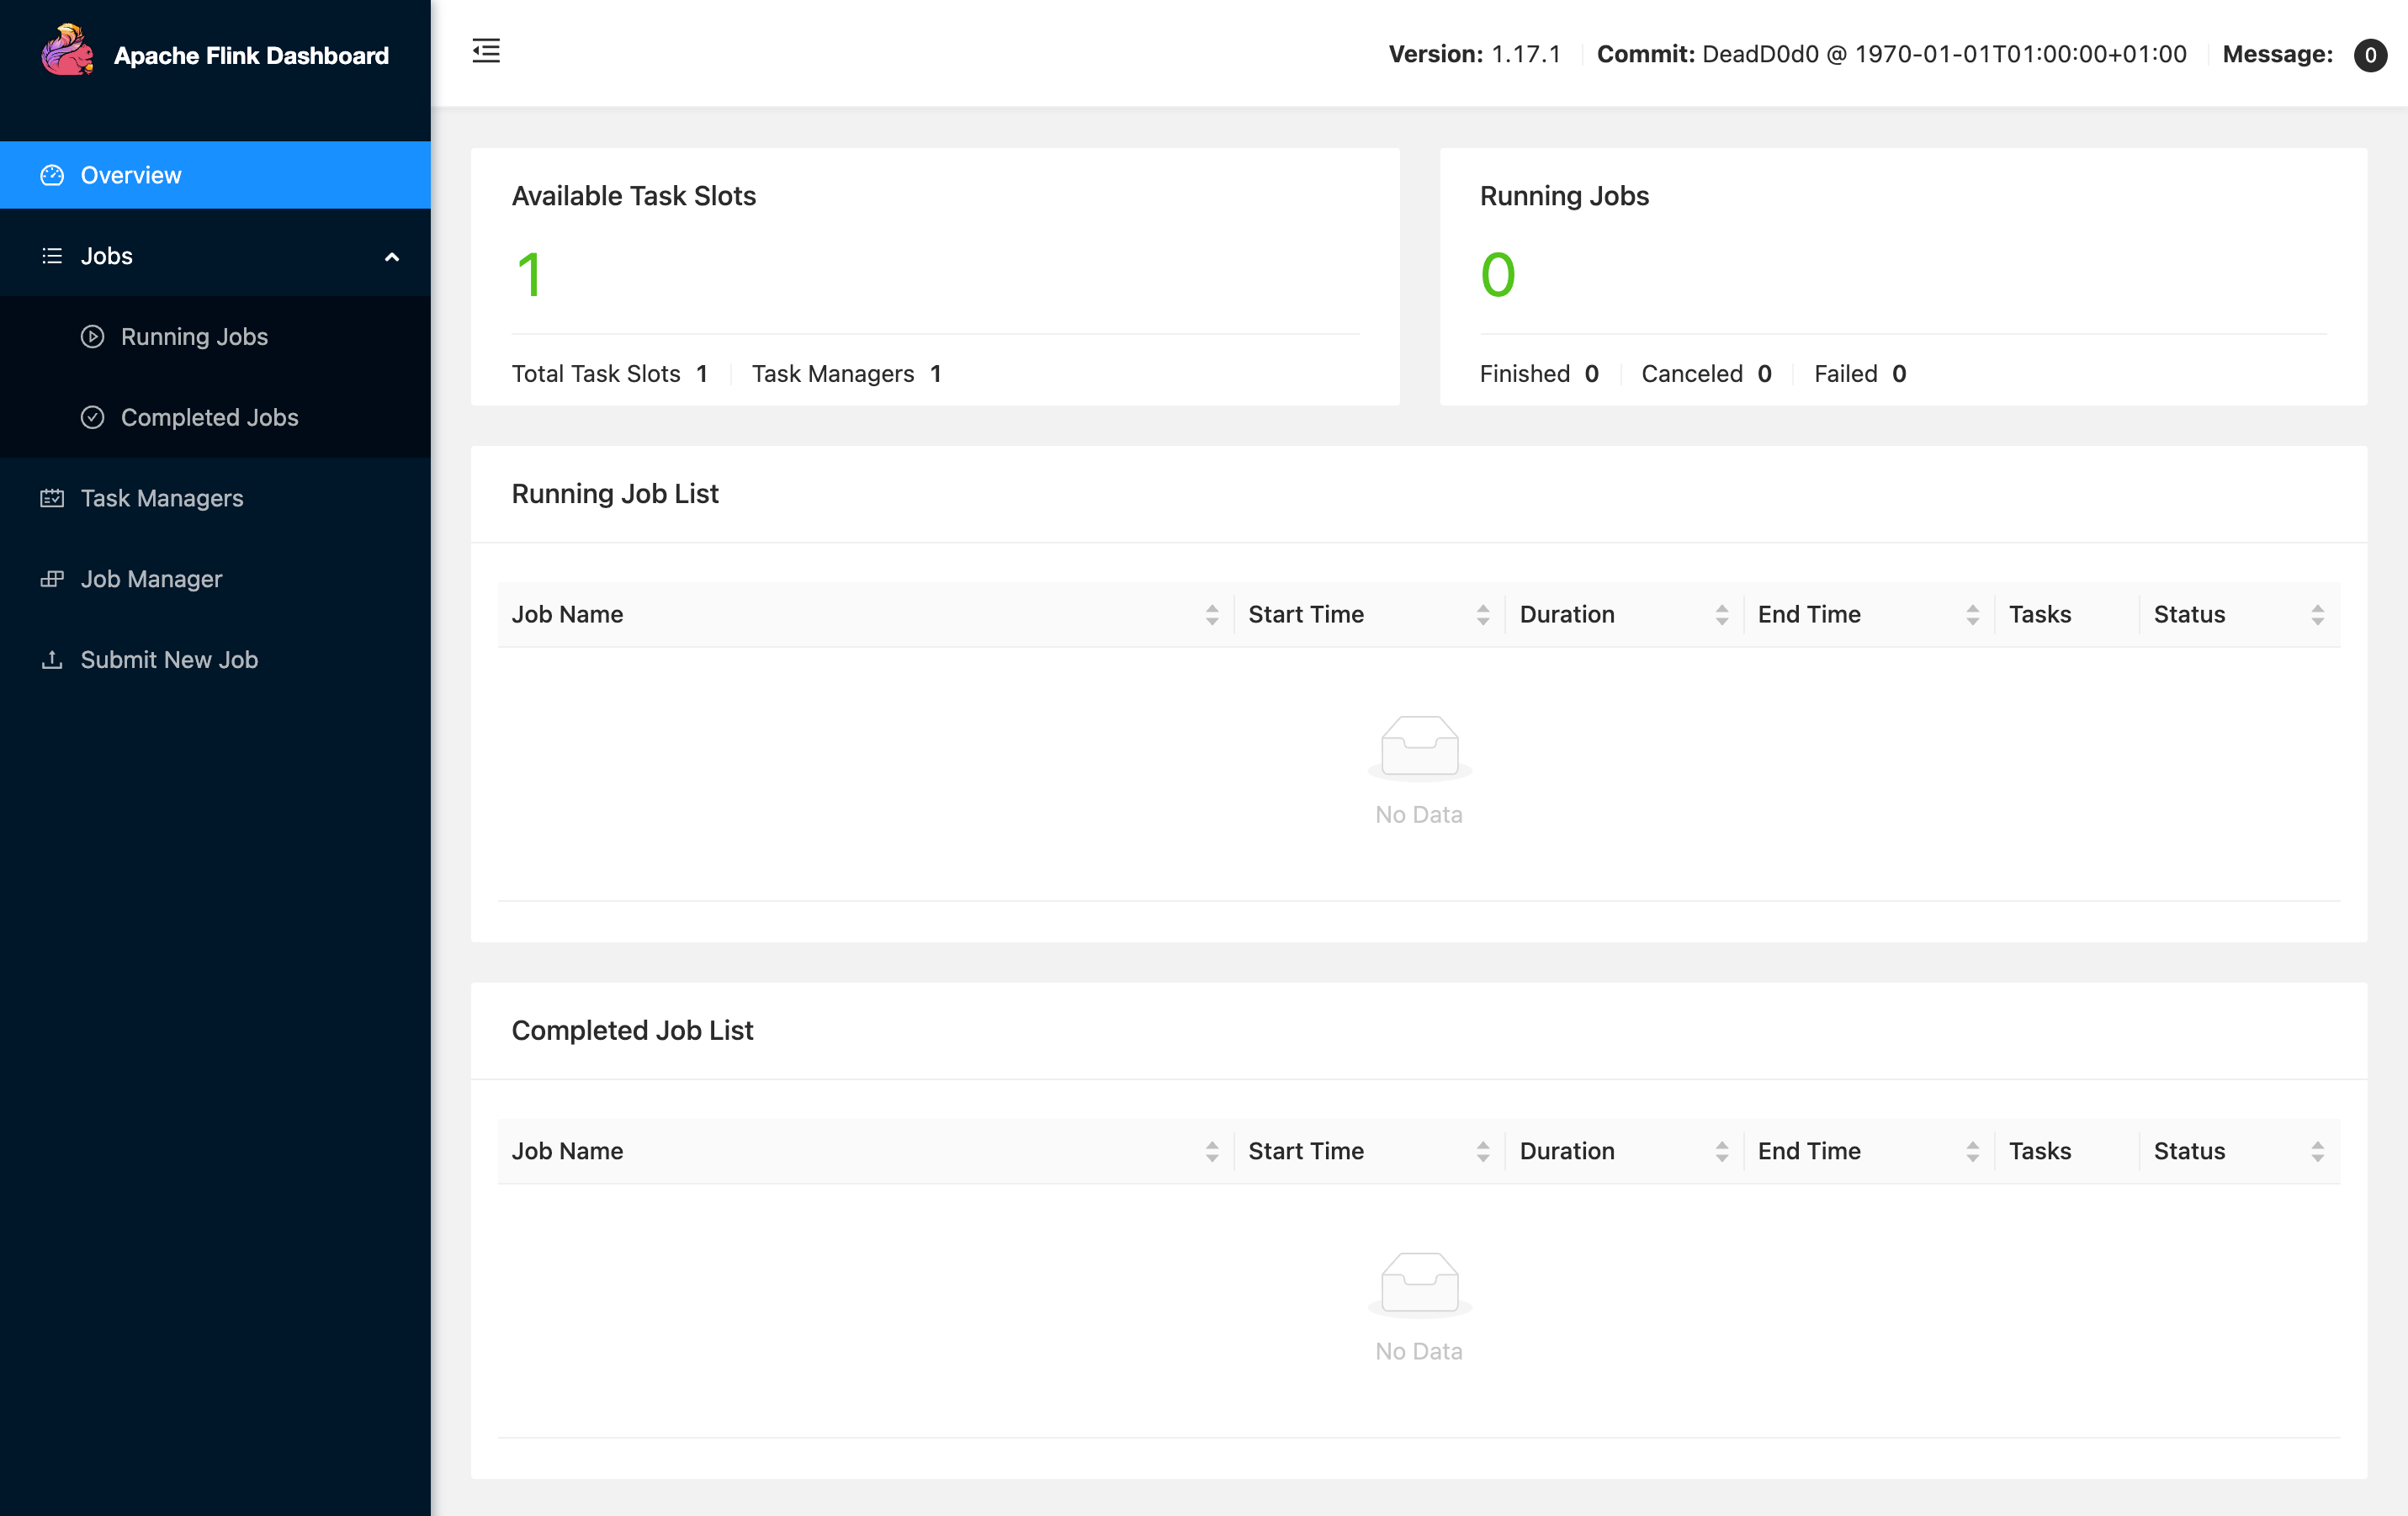2408x1516 pixels.
Task: Open the Task Managers menu item
Action: [x=162, y=498]
